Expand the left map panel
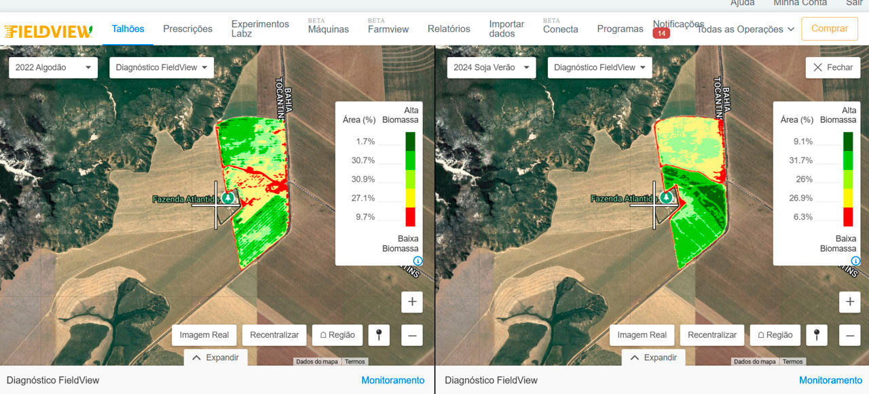 [216, 357]
